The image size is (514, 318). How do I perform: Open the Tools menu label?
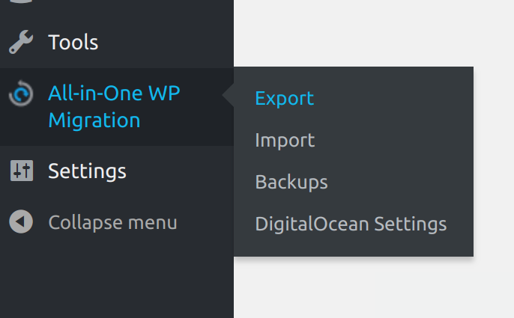click(x=73, y=42)
